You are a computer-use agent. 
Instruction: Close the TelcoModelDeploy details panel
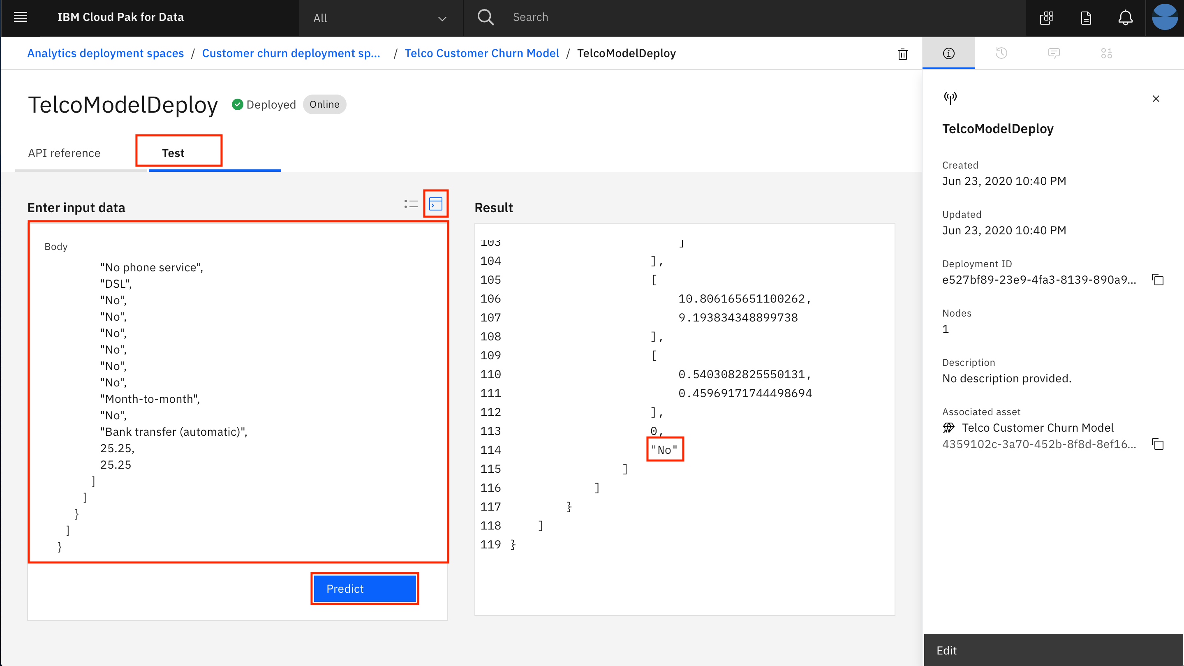tap(1156, 98)
